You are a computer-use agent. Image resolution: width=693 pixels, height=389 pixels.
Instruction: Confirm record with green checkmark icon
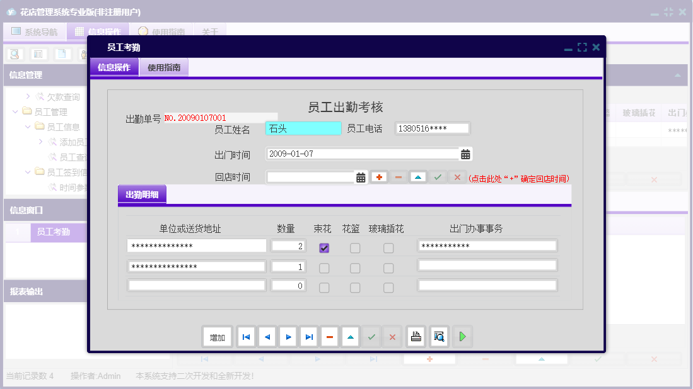coord(371,336)
